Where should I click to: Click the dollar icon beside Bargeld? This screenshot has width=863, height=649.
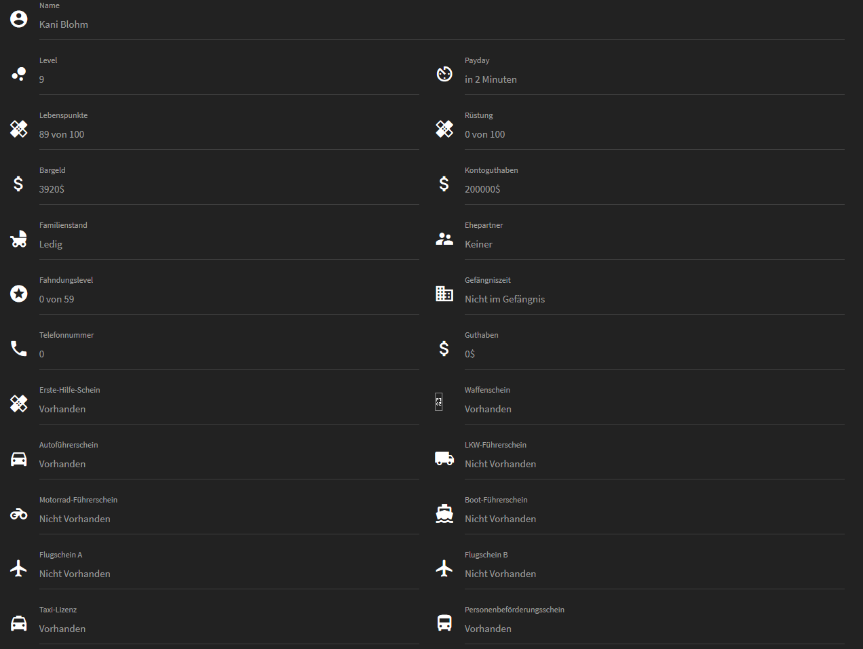pos(18,184)
